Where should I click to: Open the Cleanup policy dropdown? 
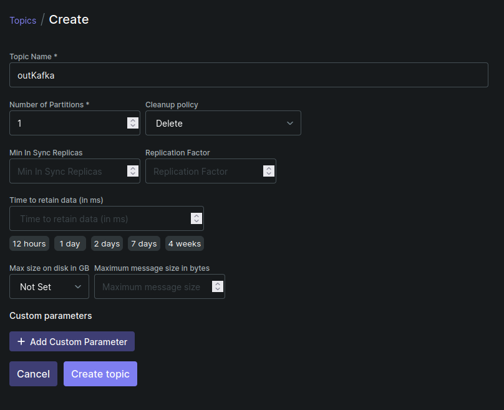point(223,123)
